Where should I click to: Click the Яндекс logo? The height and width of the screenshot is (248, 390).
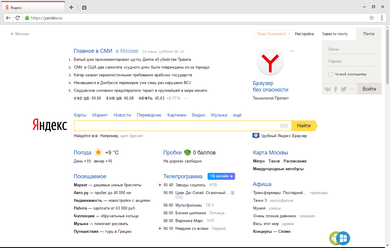[50, 125]
